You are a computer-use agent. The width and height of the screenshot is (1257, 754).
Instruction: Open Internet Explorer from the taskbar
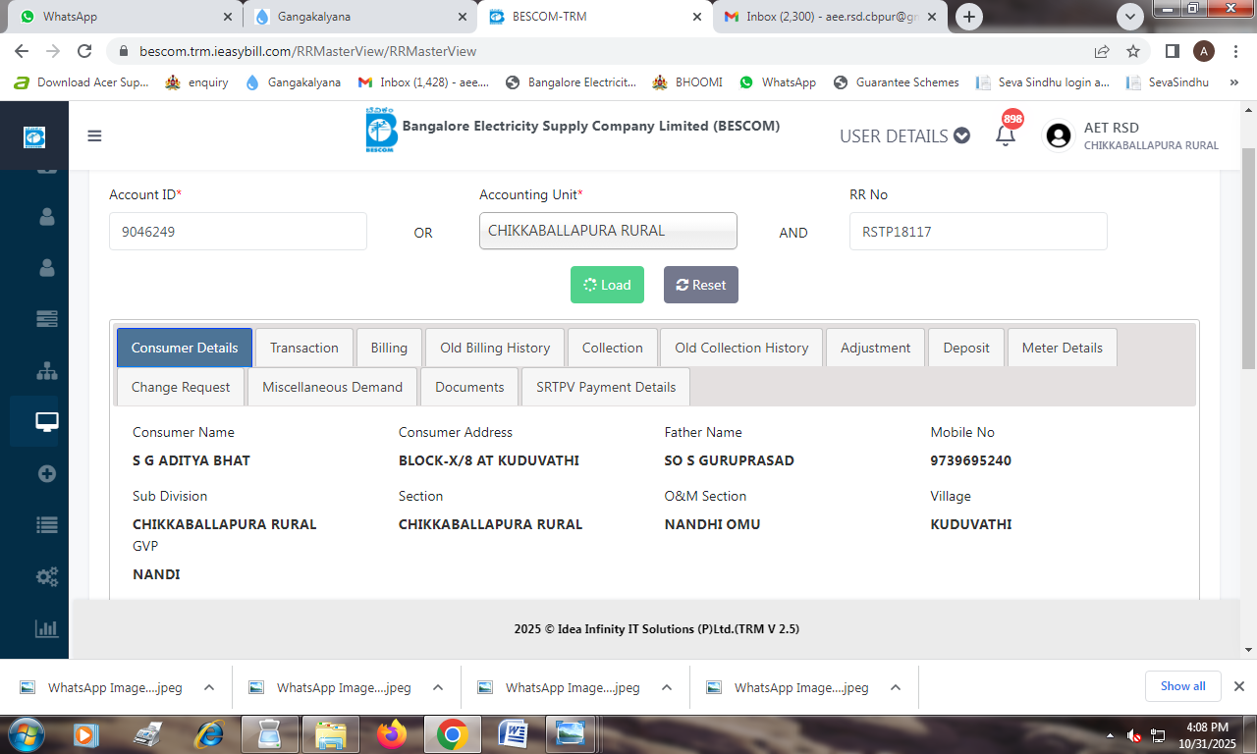[209, 733]
